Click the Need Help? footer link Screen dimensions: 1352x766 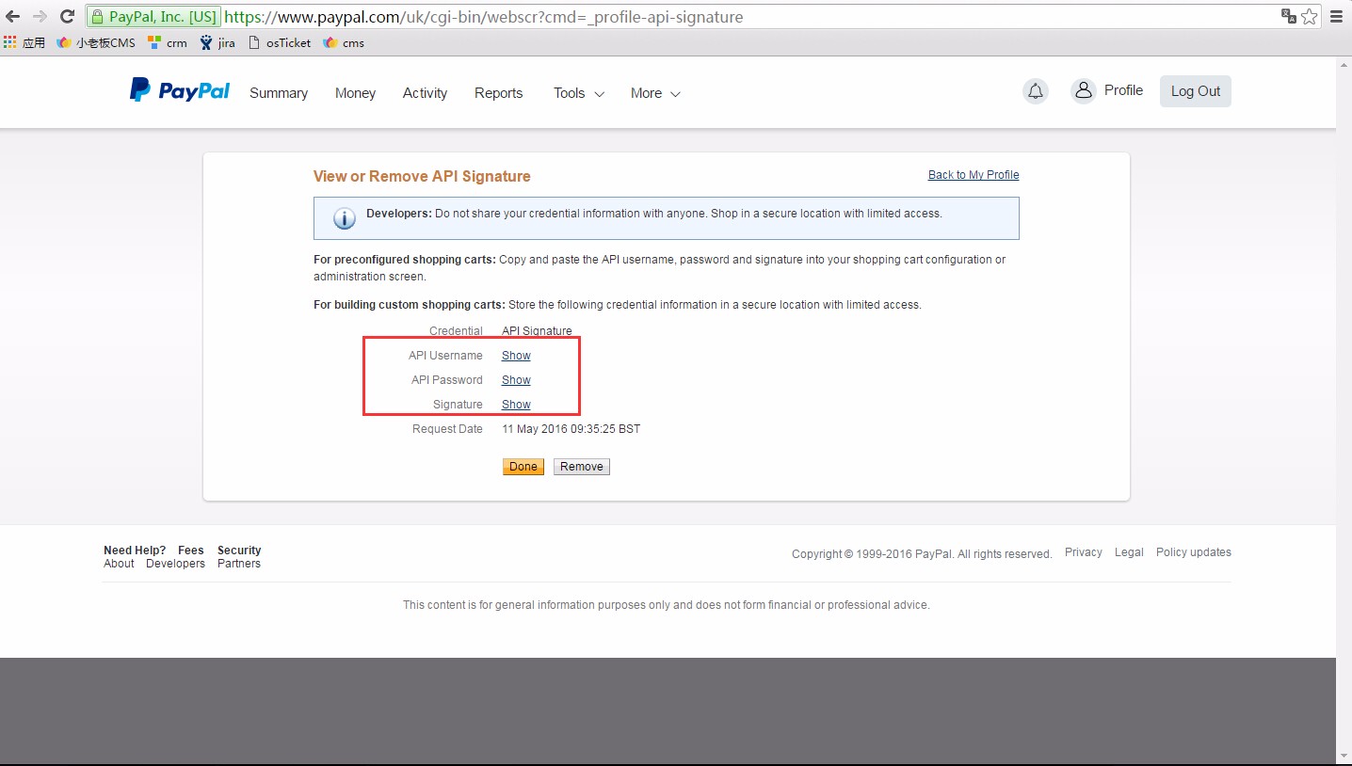pos(135,551)
